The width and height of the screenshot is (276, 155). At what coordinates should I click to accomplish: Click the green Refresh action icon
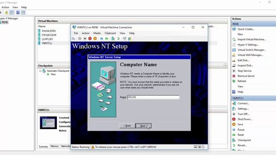234,81
